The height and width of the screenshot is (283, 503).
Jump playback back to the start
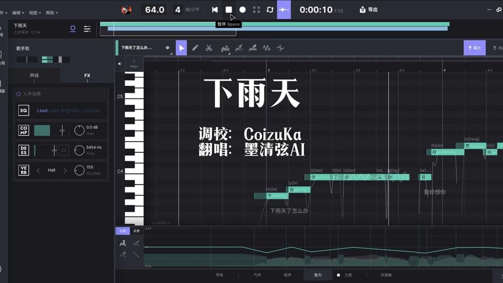coord(214,10)
